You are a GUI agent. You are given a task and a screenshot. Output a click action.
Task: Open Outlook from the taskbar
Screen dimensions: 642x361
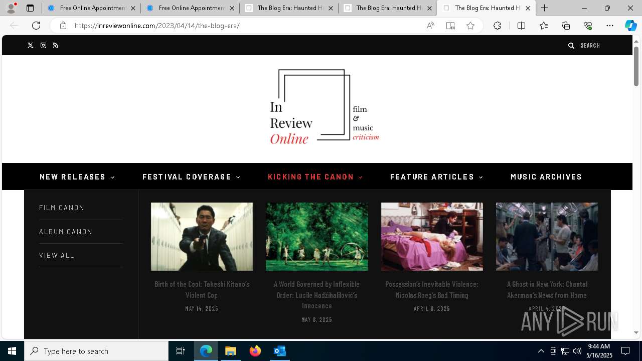point(279,351)
